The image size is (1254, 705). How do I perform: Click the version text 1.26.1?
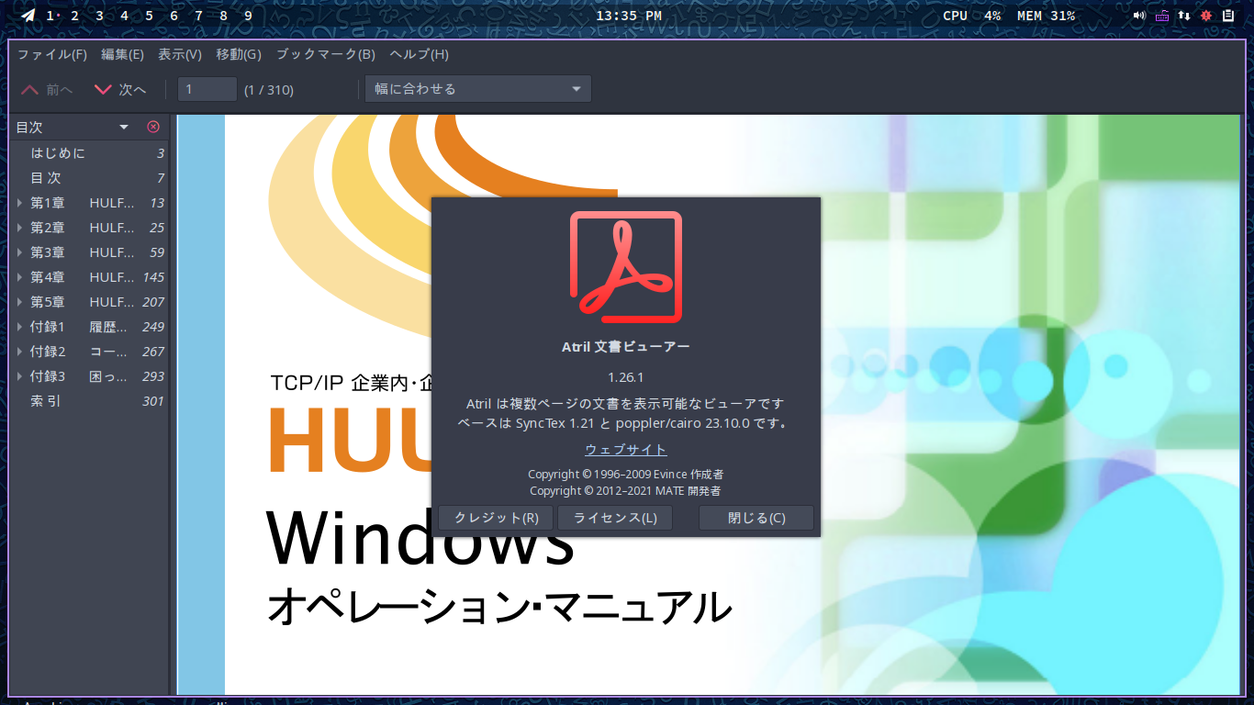(626, 377)
